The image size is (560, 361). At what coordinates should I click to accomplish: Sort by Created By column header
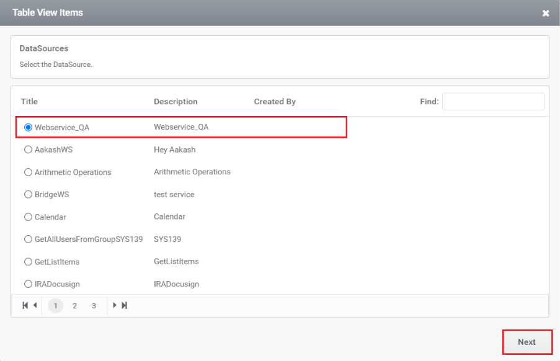(x=275, y=102)
